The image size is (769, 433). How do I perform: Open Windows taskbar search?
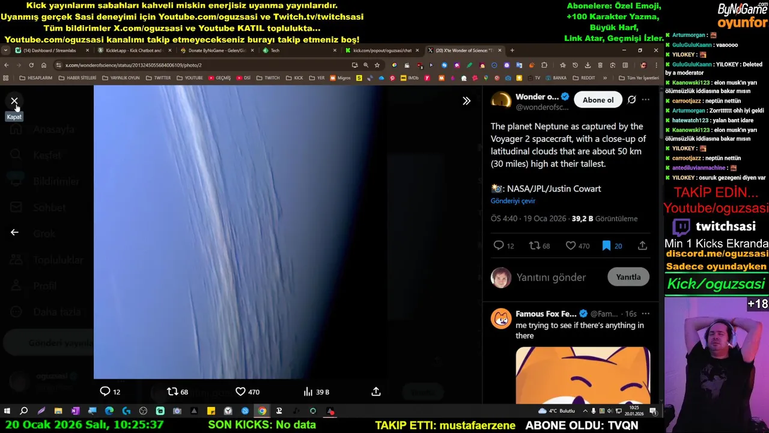pyautogui.click(x=24, y=411)
